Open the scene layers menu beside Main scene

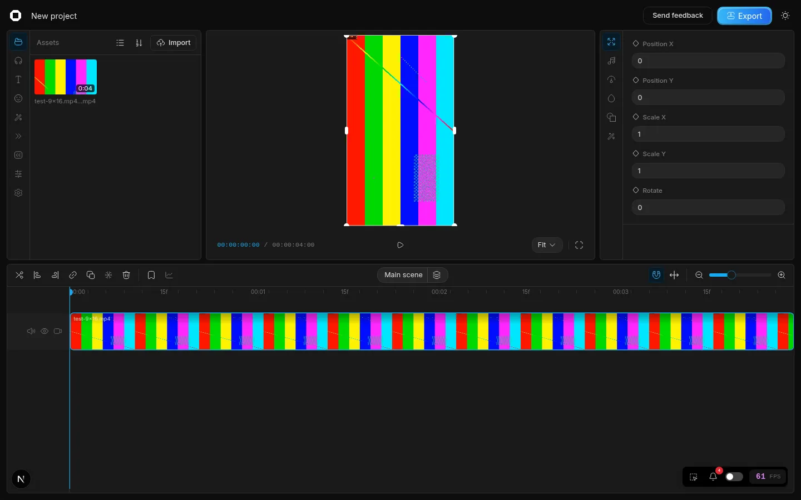coord(437,275)
